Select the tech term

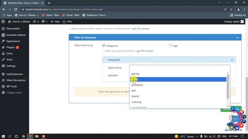tap(178, 91)
